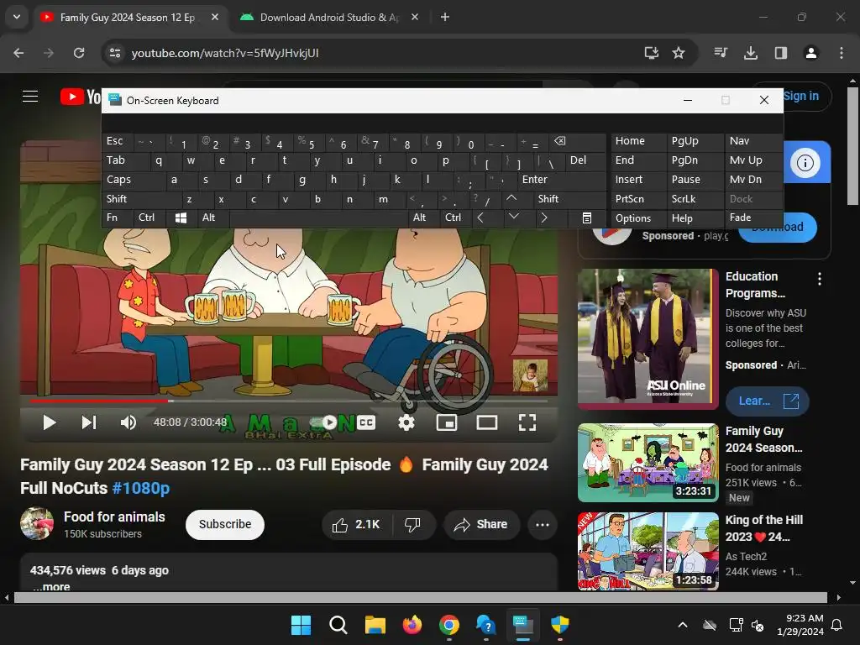Image resolution: width=860 pixels, height=645 pixels.
Task: Toggle left Ctrl key on keyboard
Action: 149,218
